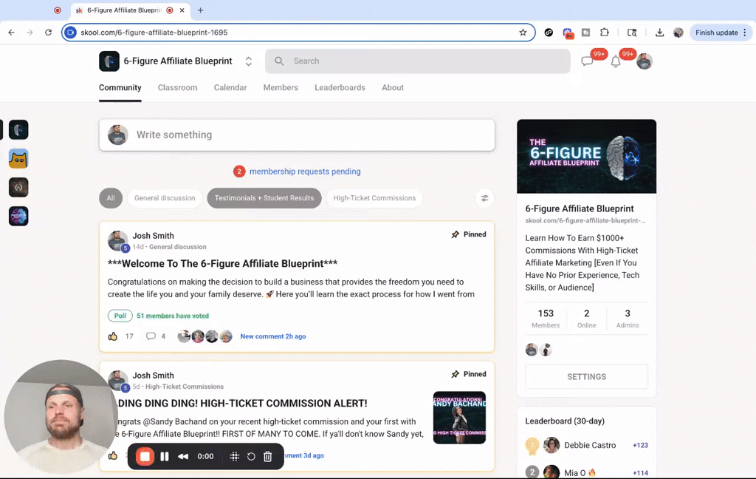
Task: Open the HIGH-TICKET COMMISSION ALERT post
Action: [242, 403]
